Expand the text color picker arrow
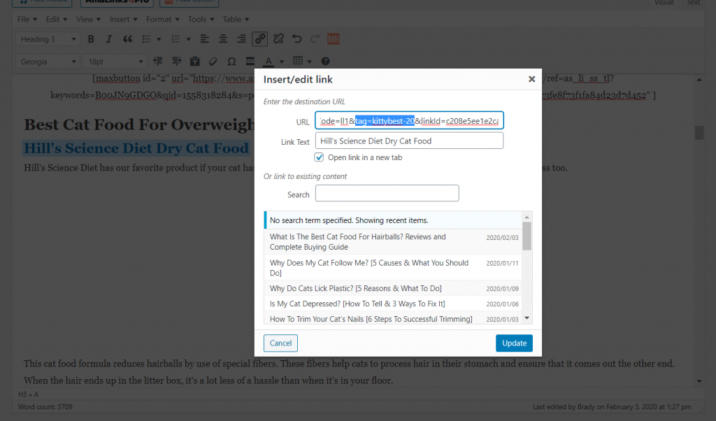 [281, 61]
